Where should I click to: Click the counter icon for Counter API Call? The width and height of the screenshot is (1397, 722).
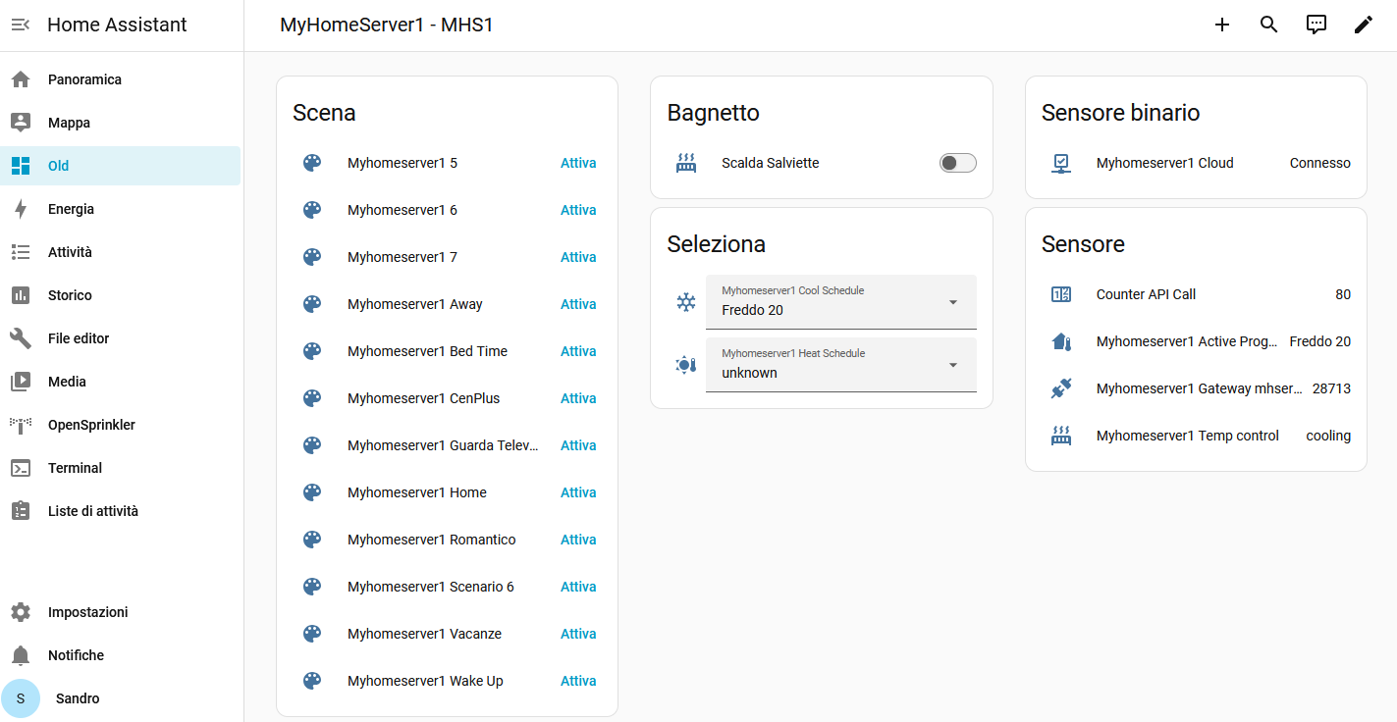click(1061, 294)
